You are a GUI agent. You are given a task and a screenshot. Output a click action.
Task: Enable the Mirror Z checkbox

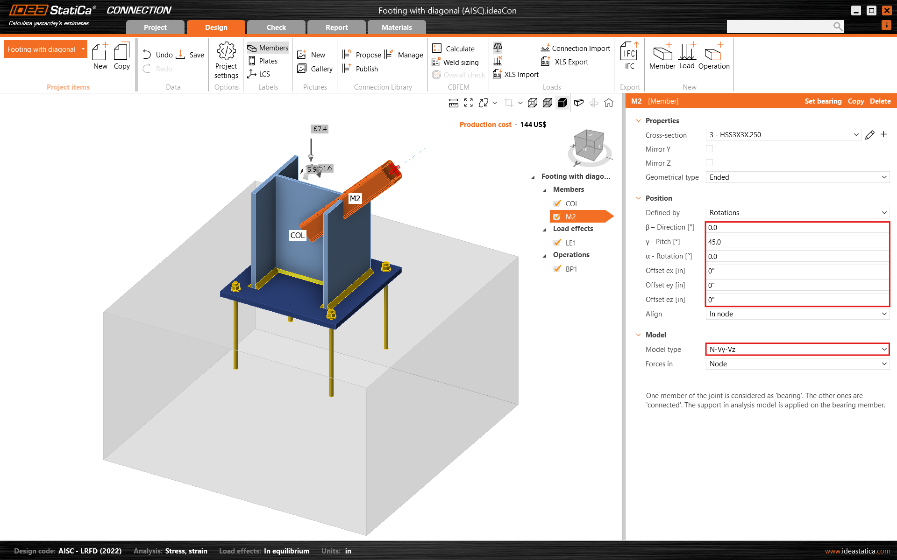coord(709,163)
